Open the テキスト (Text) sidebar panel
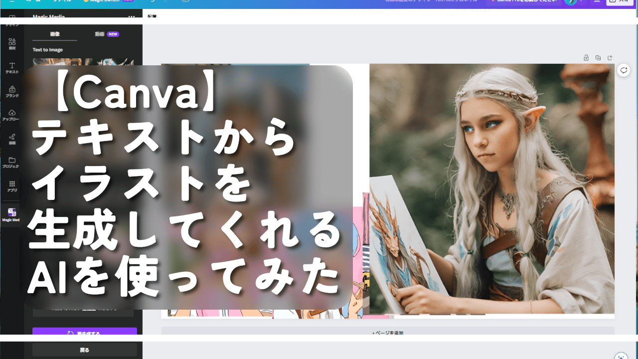Screen dimensions: 638x359 (x=12, y=68)
